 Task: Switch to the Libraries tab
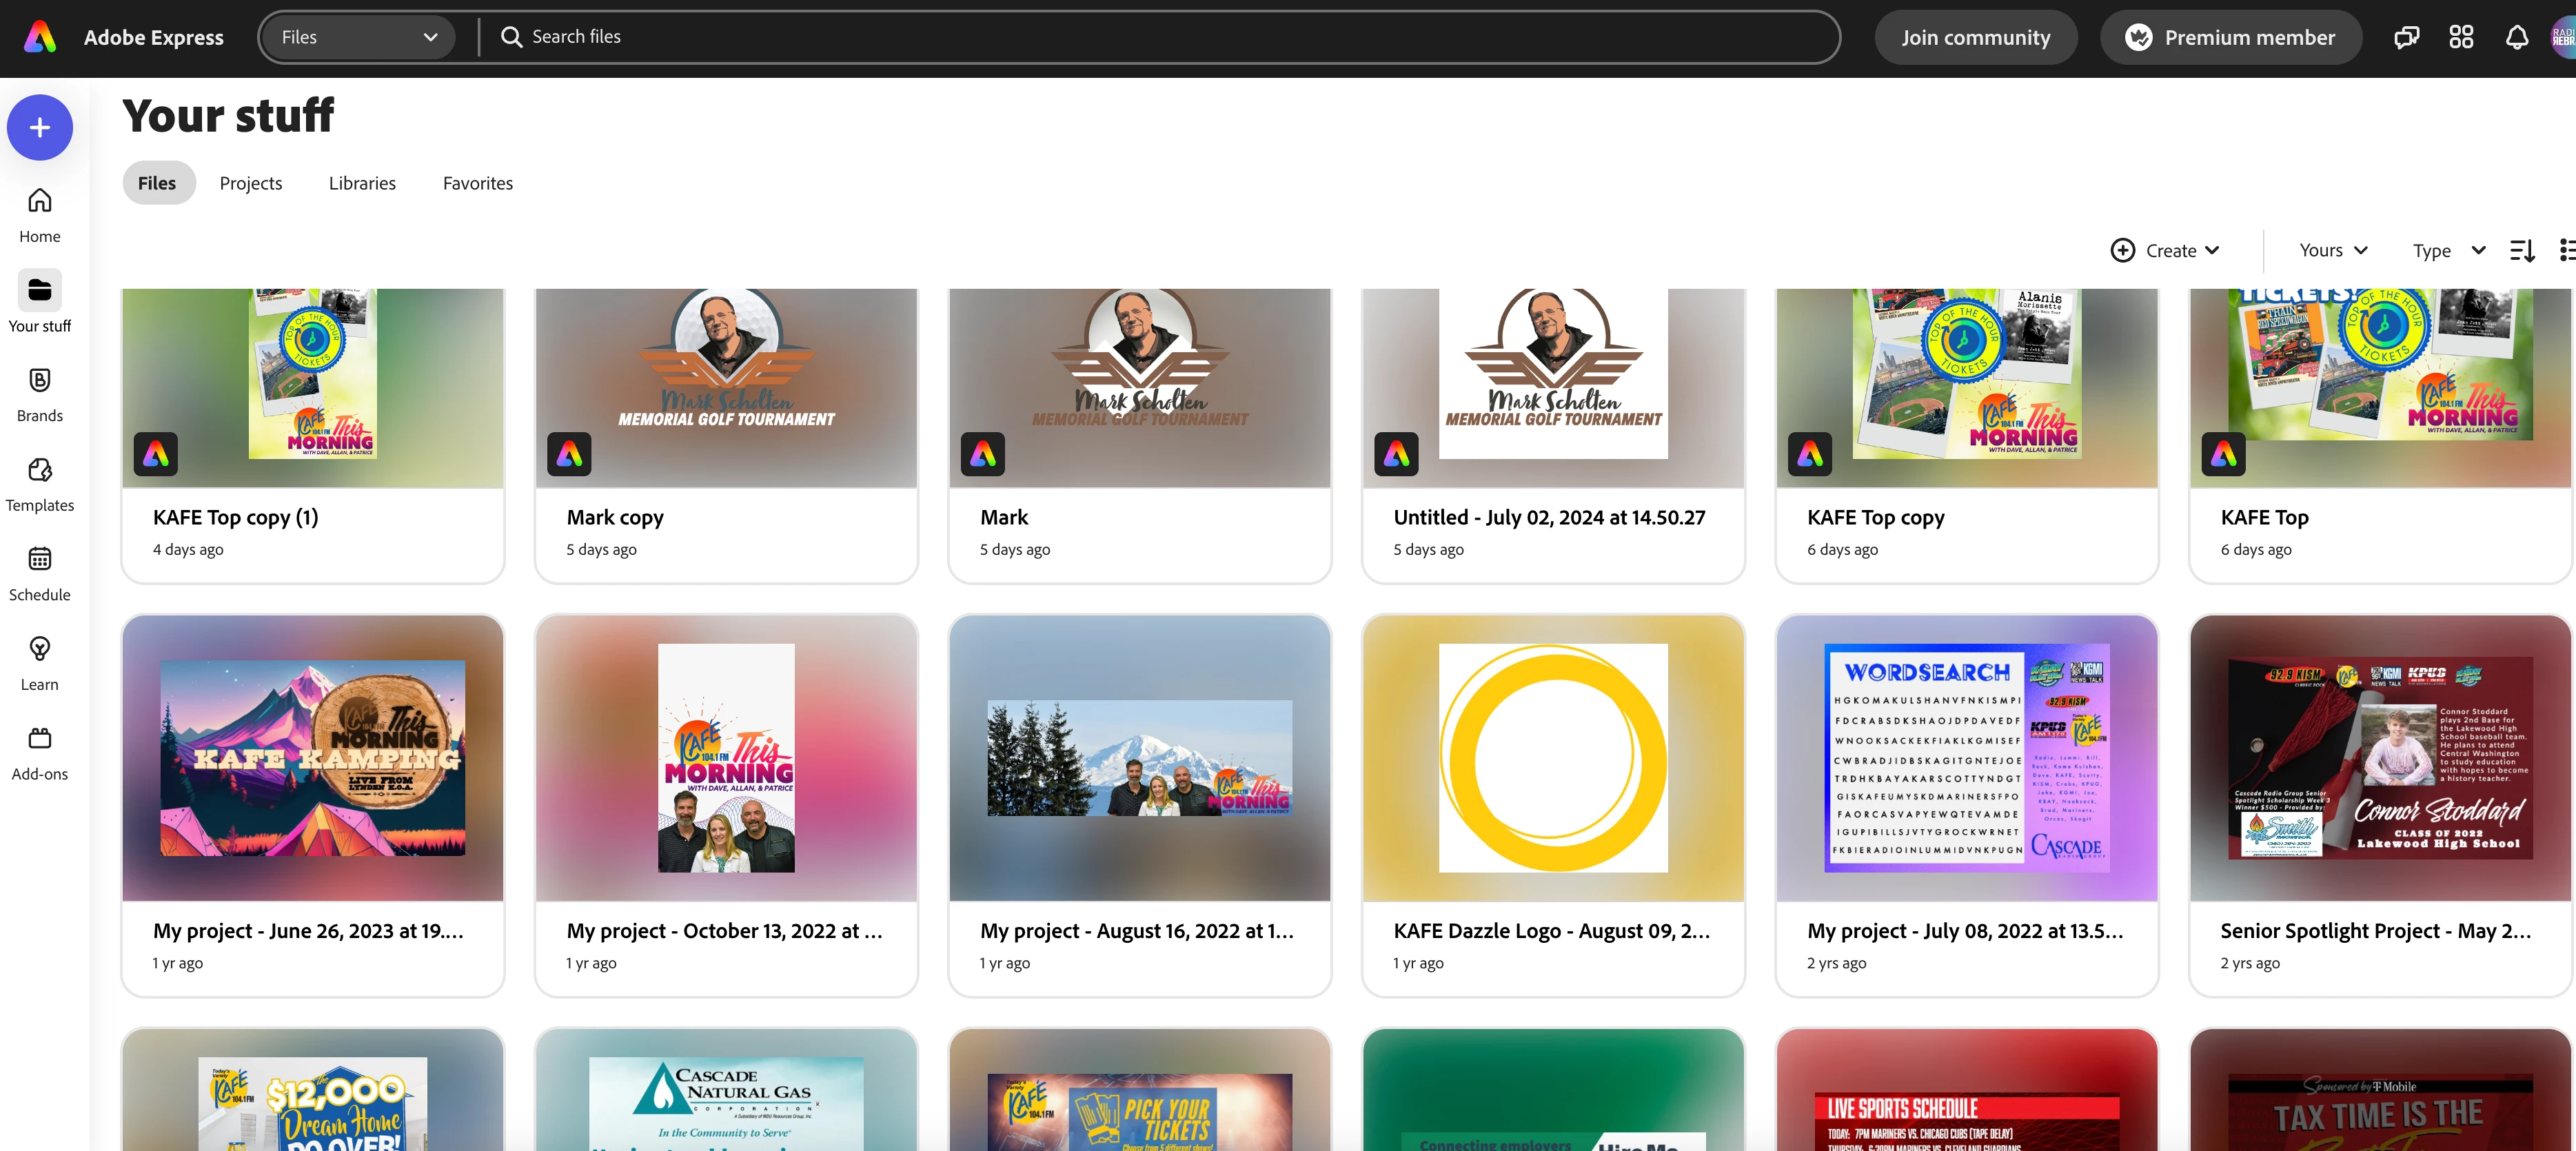(x=362, y=183)
